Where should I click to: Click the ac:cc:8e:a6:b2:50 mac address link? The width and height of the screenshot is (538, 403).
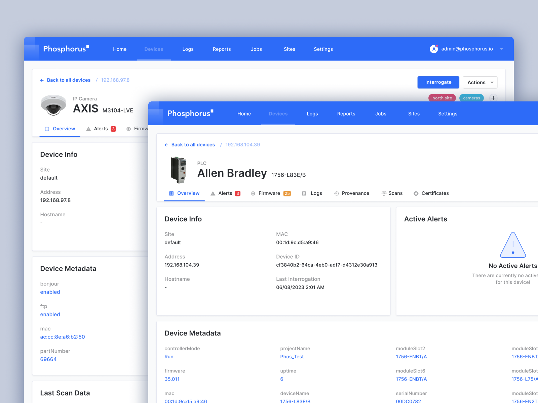tap(63, 337)
